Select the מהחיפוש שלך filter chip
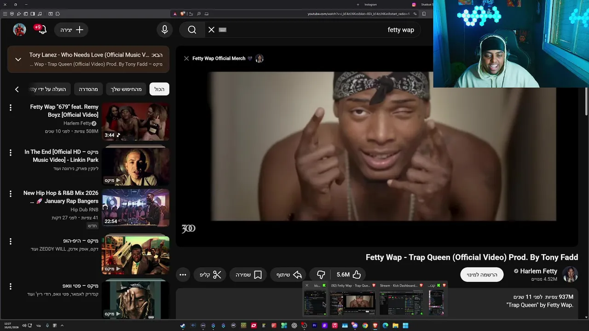The width and height of the screenshot is (589, 331). pyautogui.click(x=126, y=89)
